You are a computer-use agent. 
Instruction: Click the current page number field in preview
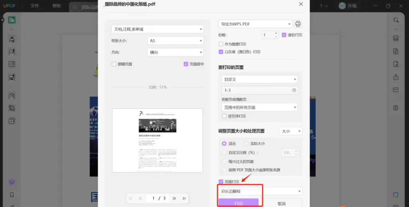153,198
